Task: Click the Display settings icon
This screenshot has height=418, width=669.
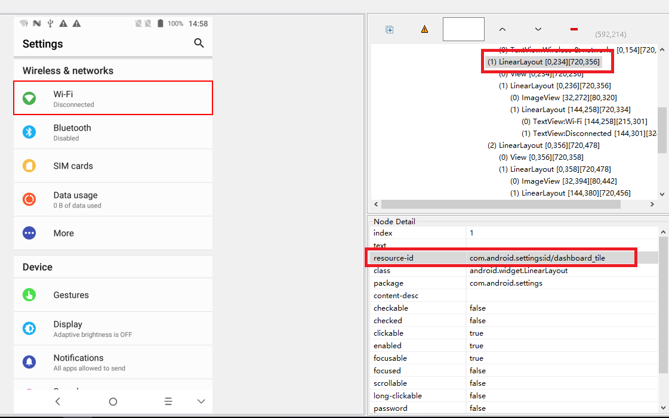Action: tap(29, 328)
